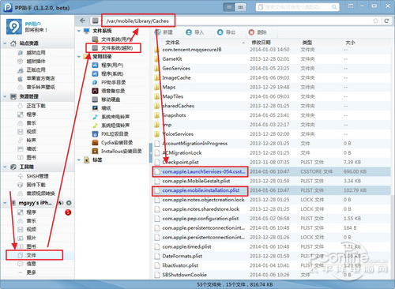Sort by the 类型 column header
395x289 pixels.
pos(307,43)
